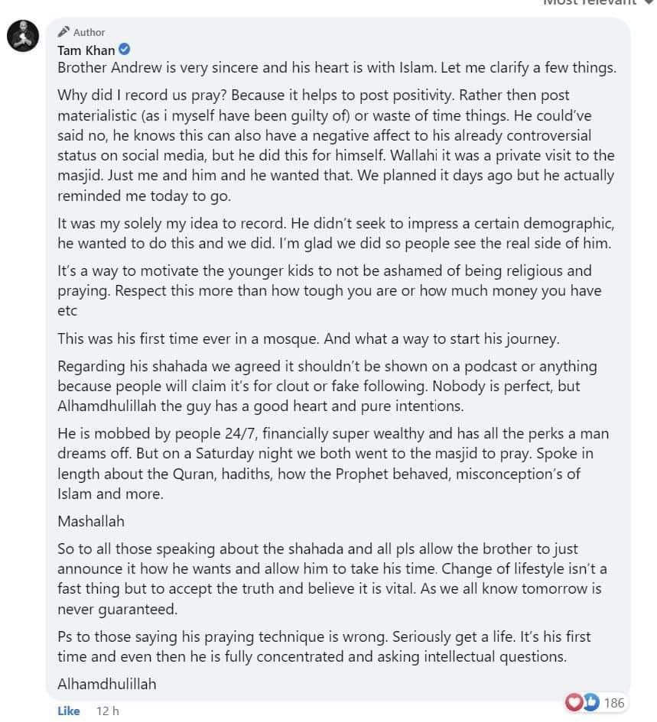Image resolution: width=657 pixels, height=722 pixels.
Task: Click the paragraph starting 'Ps to those saying'
Action: point(324,646)
